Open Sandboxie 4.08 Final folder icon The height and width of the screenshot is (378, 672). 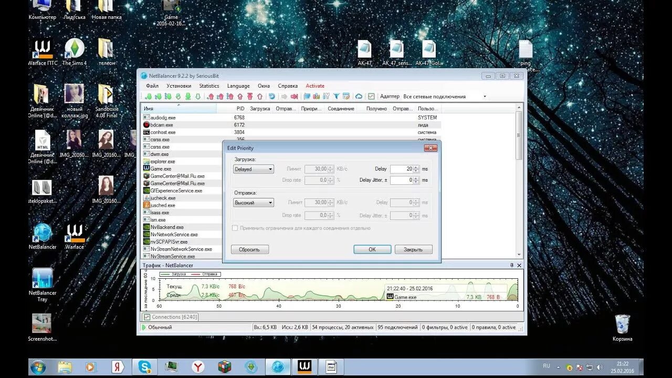[107, 101]
